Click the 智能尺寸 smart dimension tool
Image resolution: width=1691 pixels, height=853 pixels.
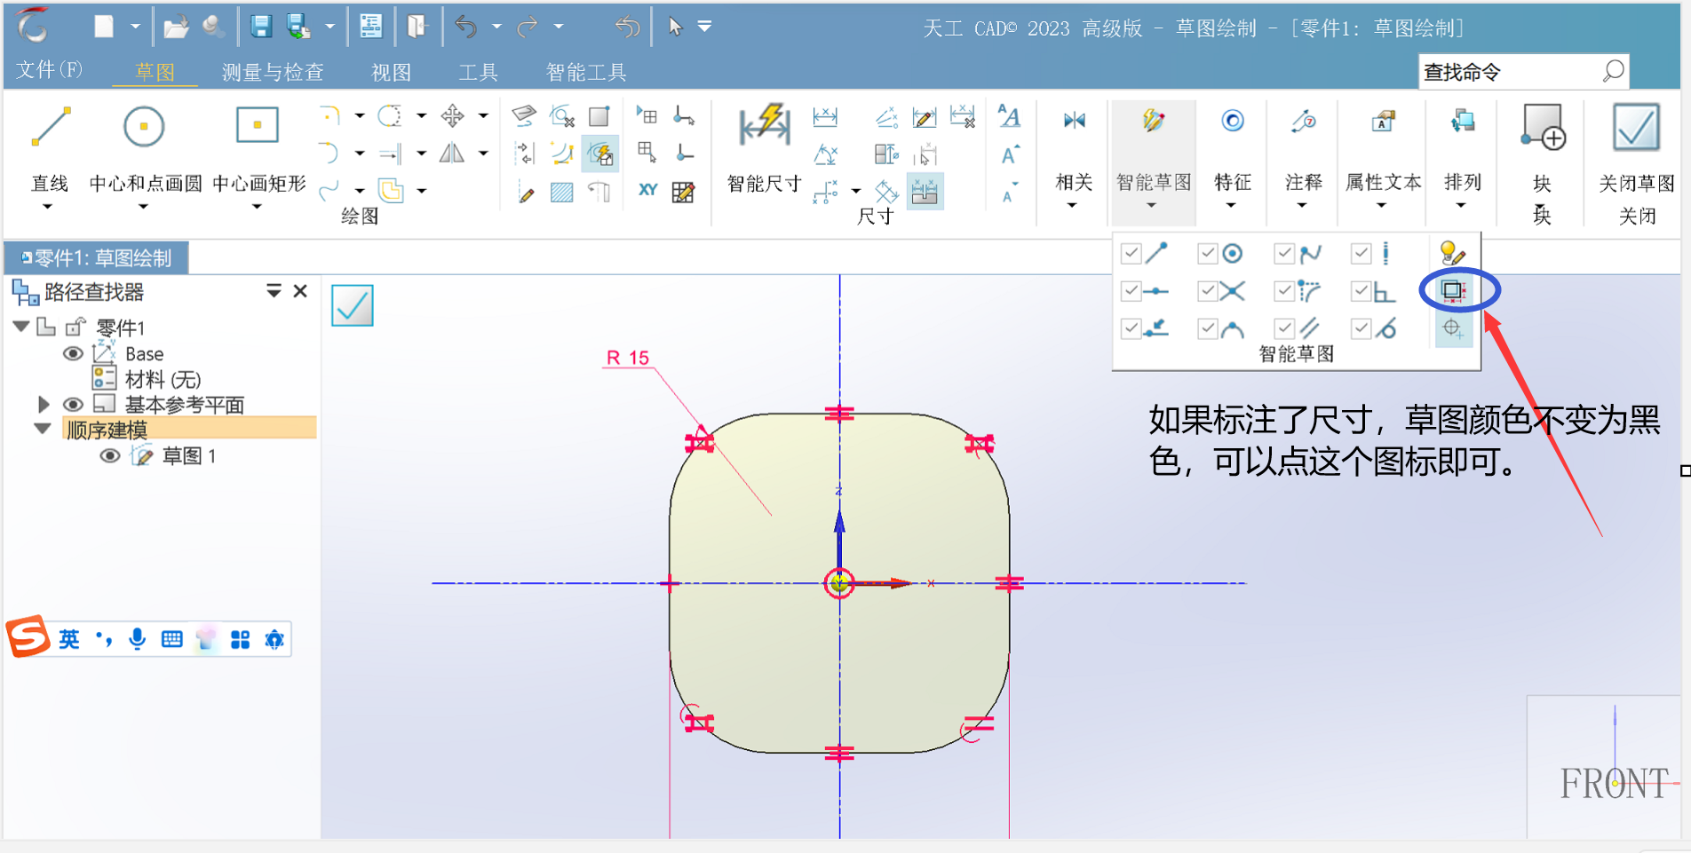coord(764,125)
